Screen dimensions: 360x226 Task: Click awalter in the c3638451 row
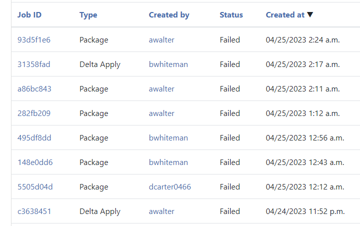tap(162, 211)
